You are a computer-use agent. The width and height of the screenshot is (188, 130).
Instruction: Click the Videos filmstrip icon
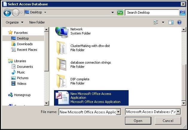click(x=13, y=84)
